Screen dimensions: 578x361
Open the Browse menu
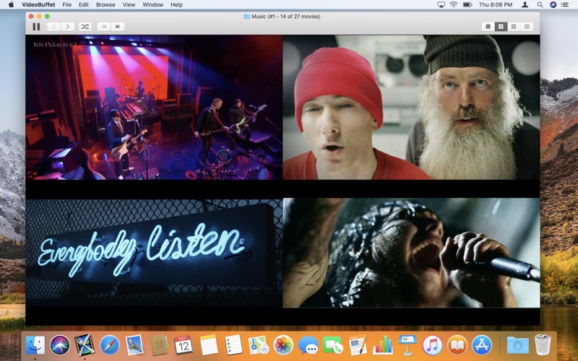[105, 5]
